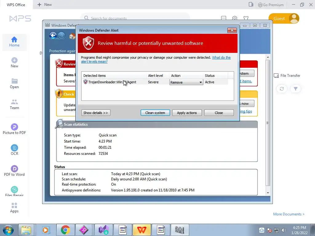Click the refresh icon under File Transfer
Screen dimensions: 315x236
point(282,89)
